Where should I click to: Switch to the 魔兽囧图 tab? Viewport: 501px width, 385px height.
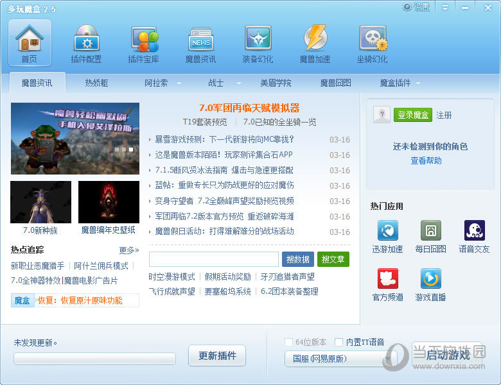tap(335, 83)
